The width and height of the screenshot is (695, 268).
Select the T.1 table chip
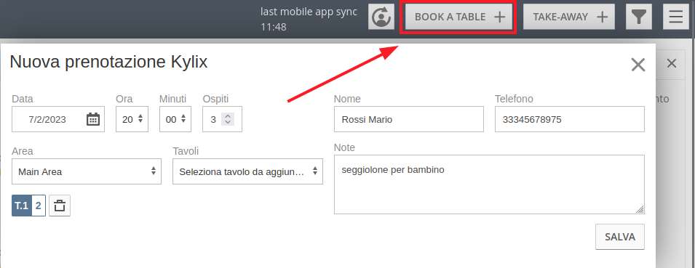click(x=22, y=206)
